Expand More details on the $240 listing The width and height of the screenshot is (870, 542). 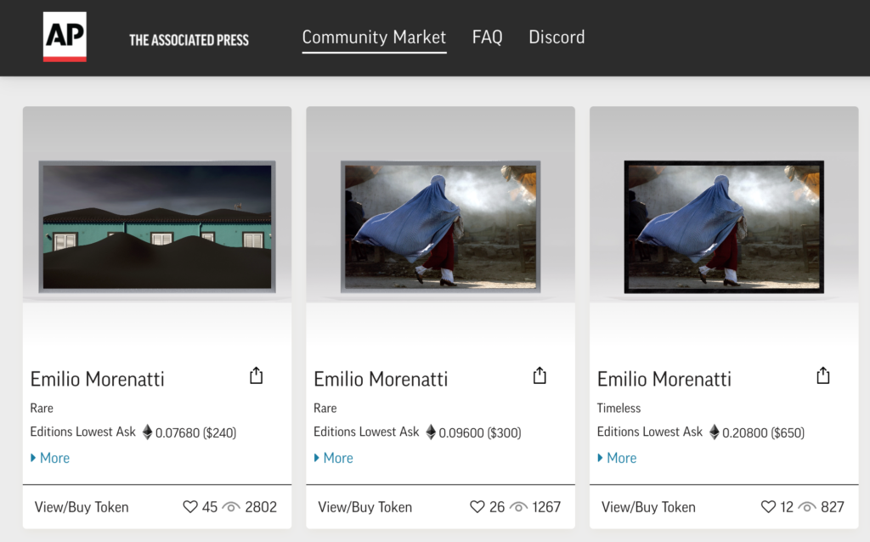(50, 458)
